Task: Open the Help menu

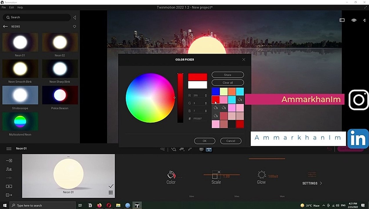Action: tap(20, 7)
